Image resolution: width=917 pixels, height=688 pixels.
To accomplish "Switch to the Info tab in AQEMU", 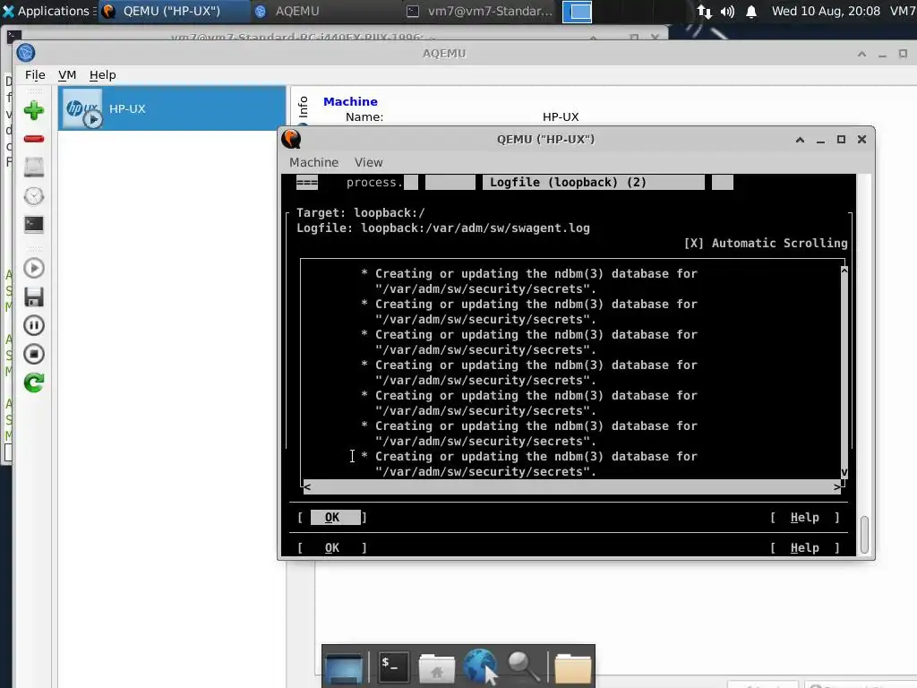I will (x=303, y=107).
